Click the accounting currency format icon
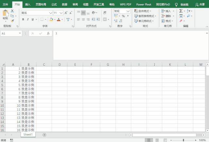Screen dimensions: 209x142 (116, 16)
